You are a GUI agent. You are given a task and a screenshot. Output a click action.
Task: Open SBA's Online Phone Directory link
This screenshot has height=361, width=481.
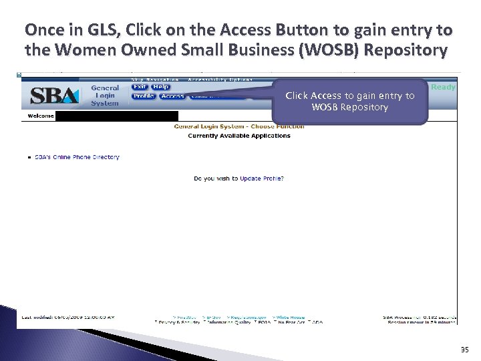coord(77,157)
